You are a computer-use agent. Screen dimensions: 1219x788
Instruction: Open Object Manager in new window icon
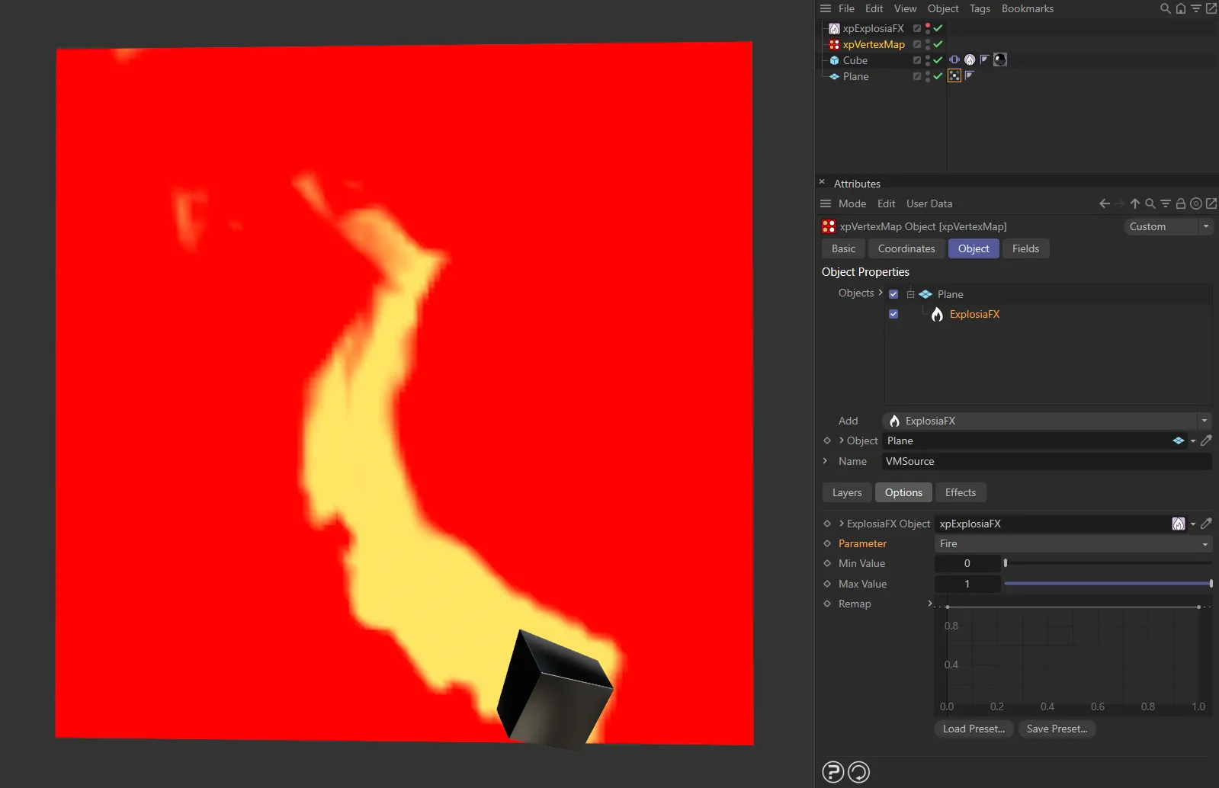[x=1211, y=8]
